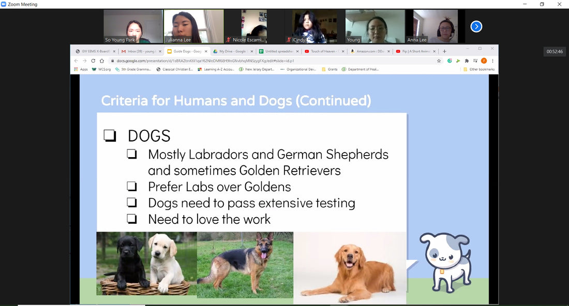This screenshot has height=306, width=569.
Task: Go back using the browser back arrow
Action: click(x=77, y=60)
